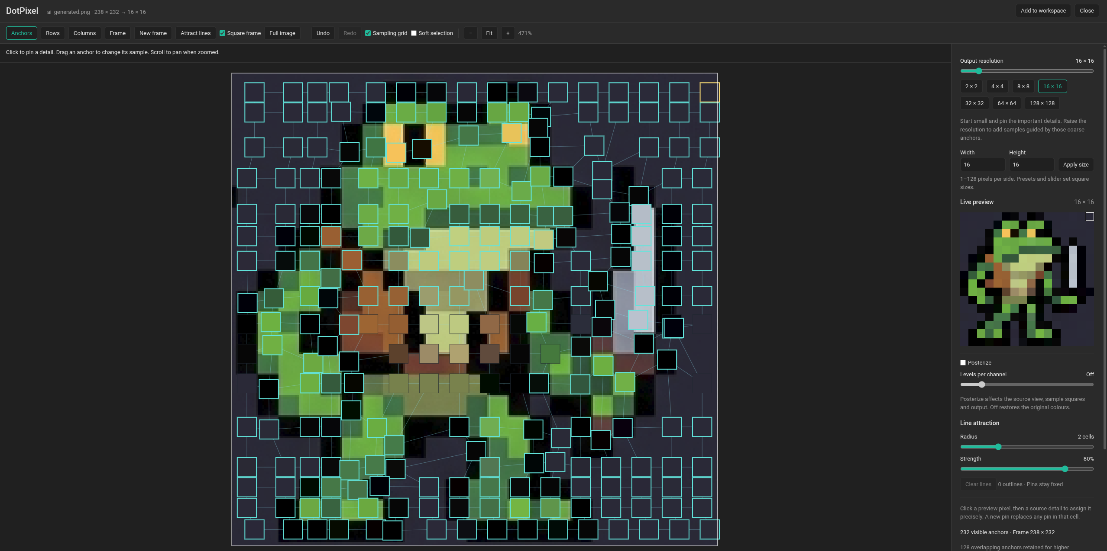Zoom out with the minus button
Screen dimensions: 1107x551
[470, 33]
